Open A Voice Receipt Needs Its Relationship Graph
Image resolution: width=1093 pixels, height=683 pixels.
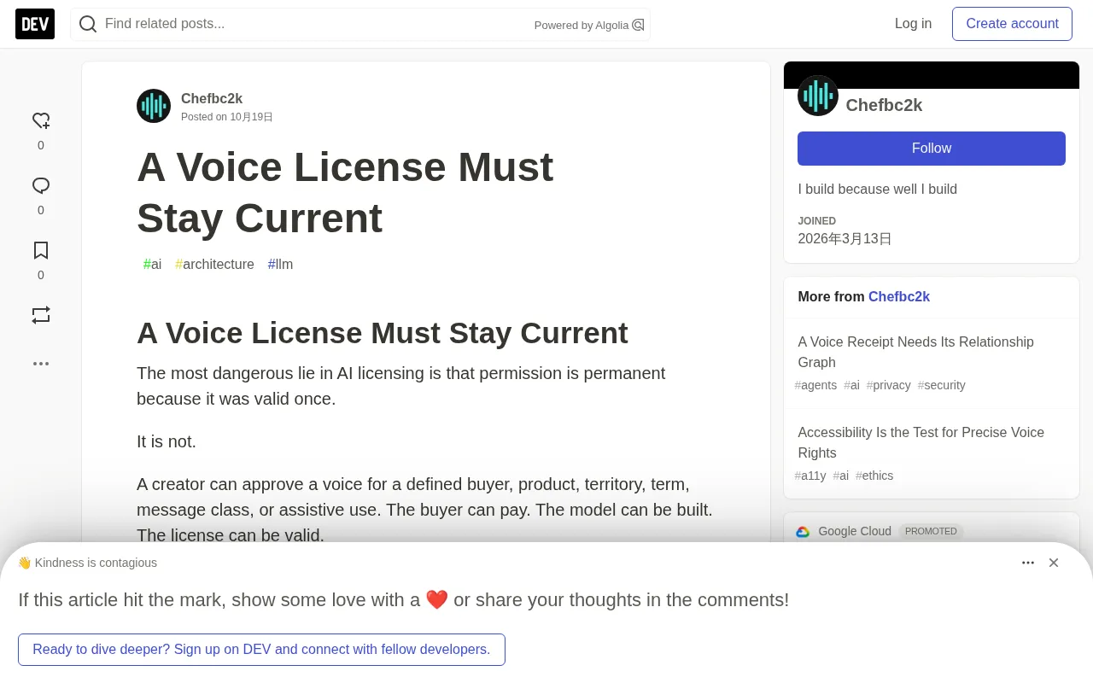point(915,352)
